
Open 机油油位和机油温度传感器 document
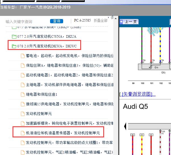(x=63, y=133)
